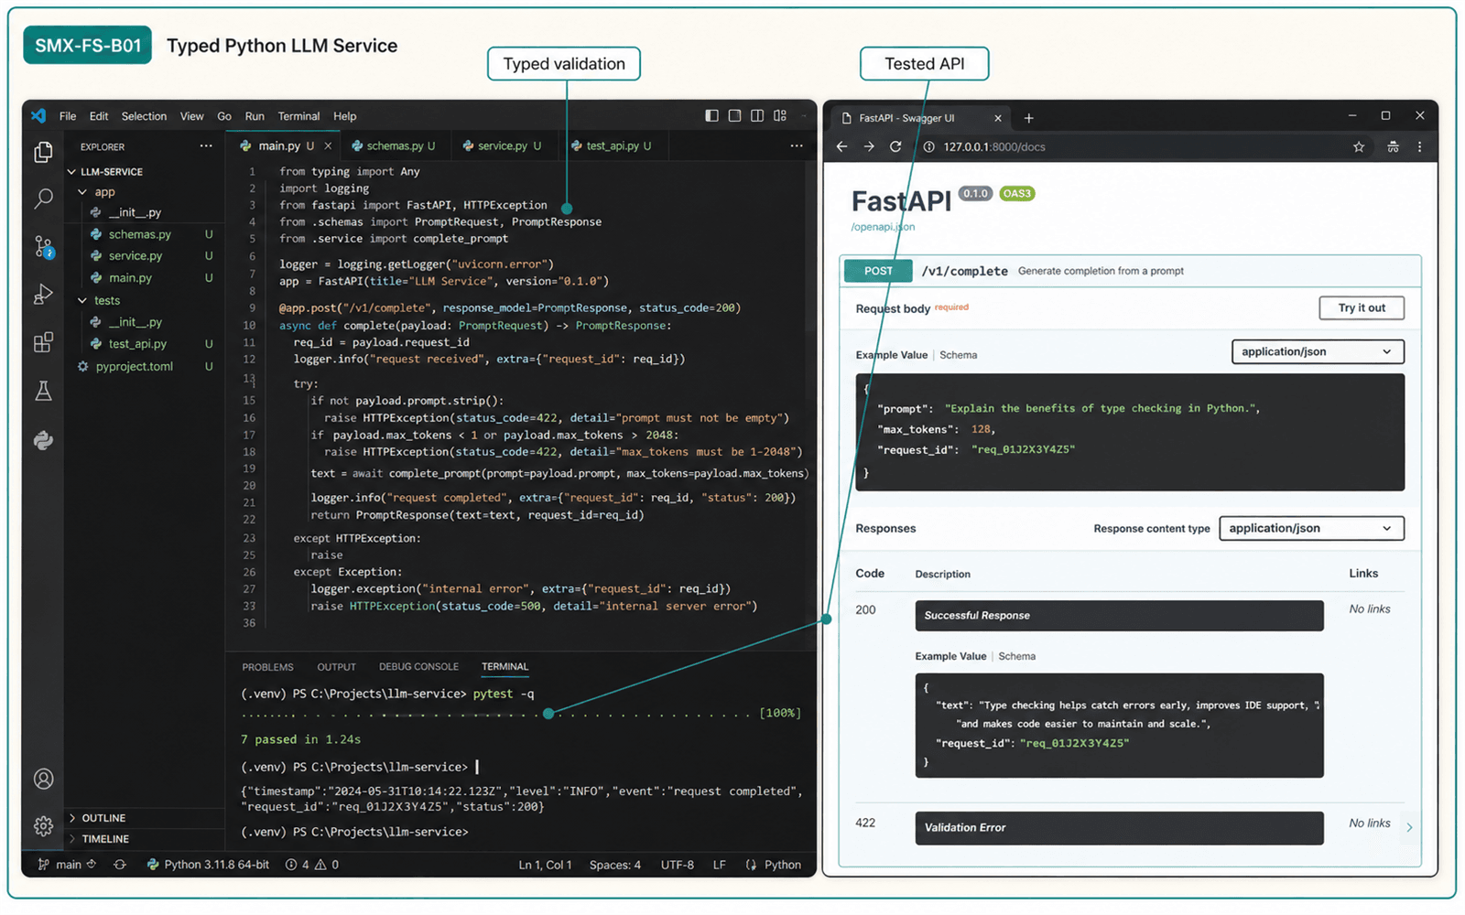The width and height of the screenshot is (1465, 915).
Task: Show the request body Schema view
Action: coord(958,355)
